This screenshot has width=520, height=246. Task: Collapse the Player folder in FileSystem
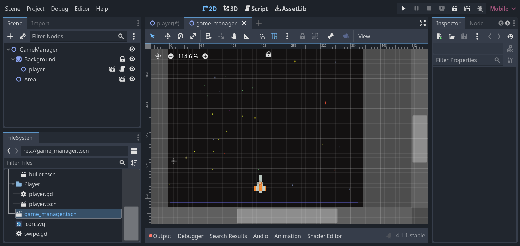coord(13,184)
